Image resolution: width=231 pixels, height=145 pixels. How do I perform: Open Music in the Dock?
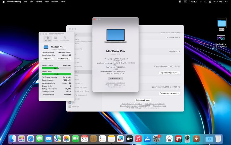click(138, 139)
